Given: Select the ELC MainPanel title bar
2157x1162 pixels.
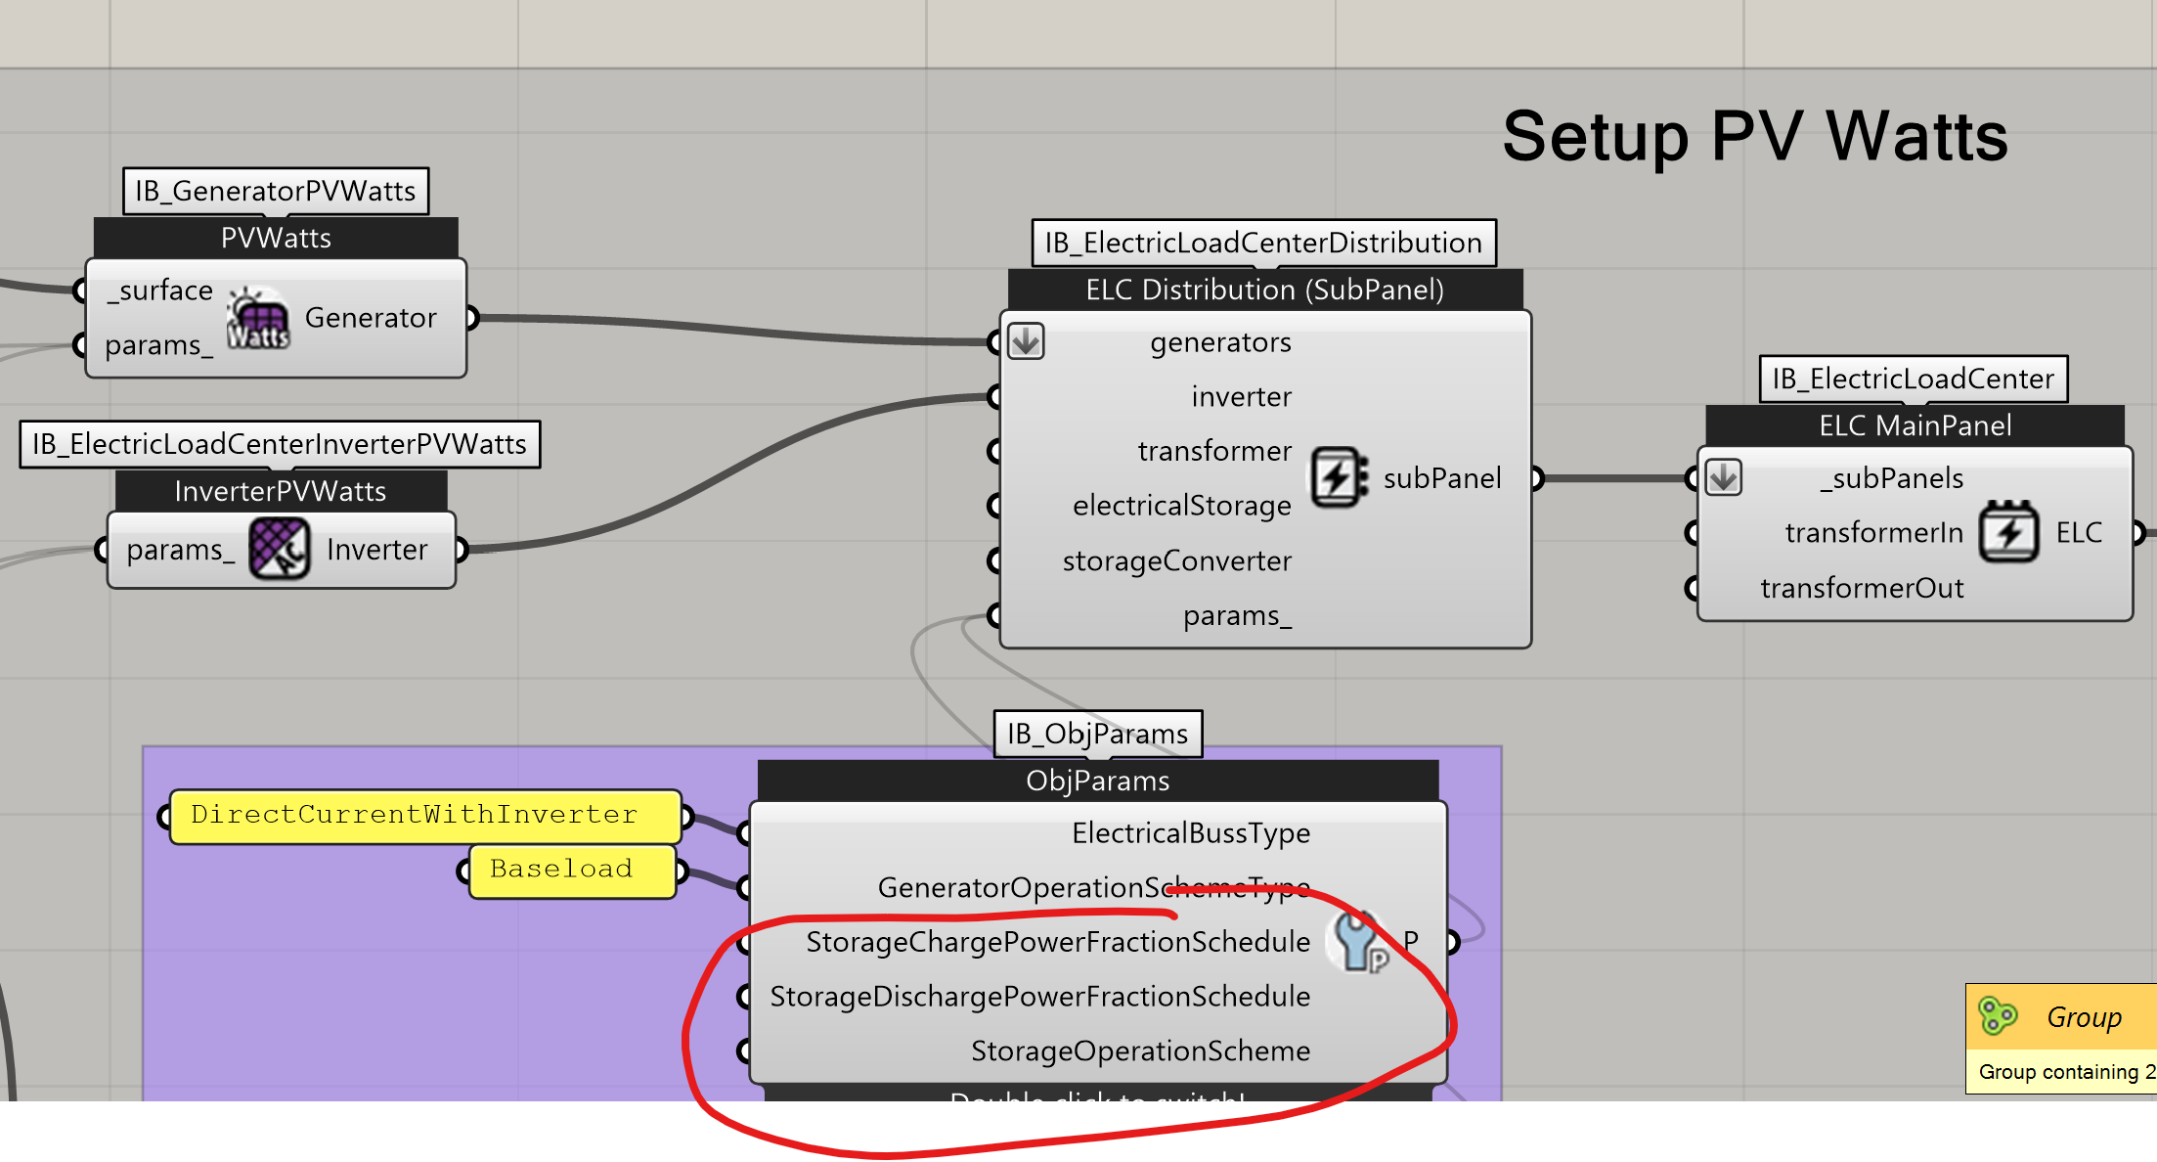Looking at the screenshot, I should [1915, 425].
